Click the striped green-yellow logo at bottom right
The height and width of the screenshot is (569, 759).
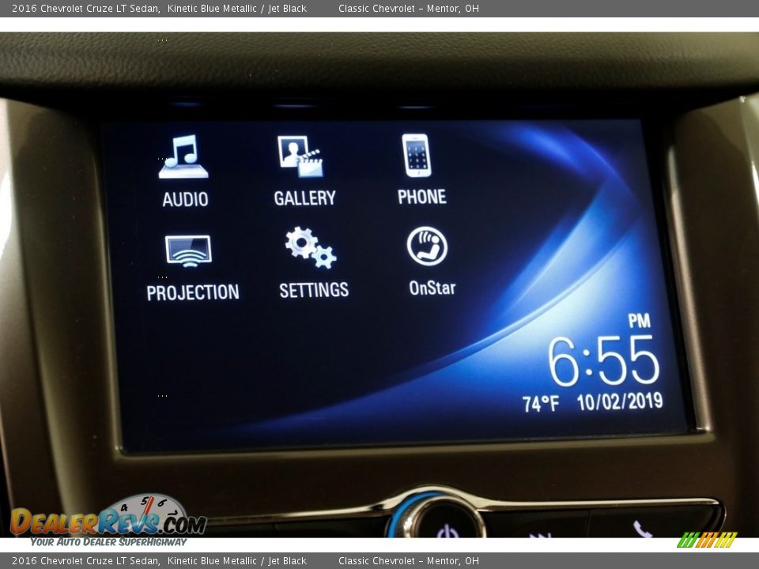pyautogui.click(x=706, y=540)
